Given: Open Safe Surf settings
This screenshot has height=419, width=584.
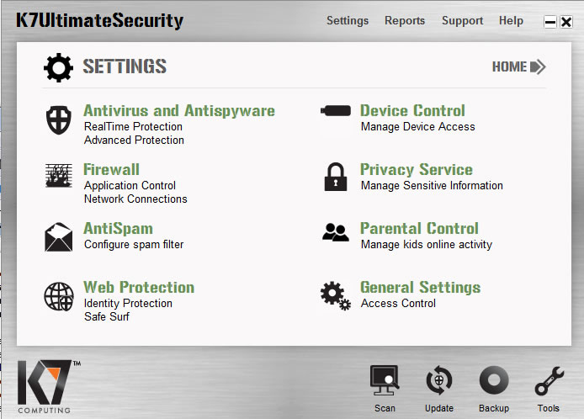Looking at the screenshot, I should 107,317.
